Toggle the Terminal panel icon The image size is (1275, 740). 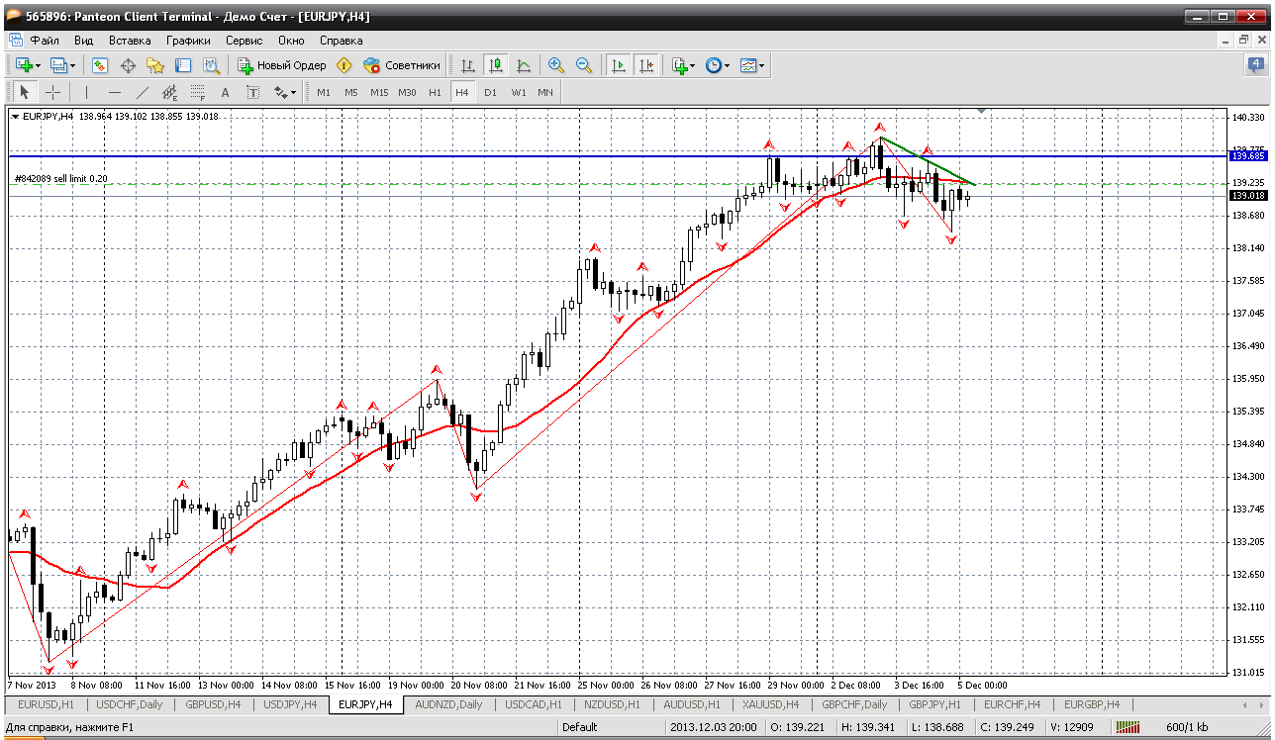coord(183,65)
